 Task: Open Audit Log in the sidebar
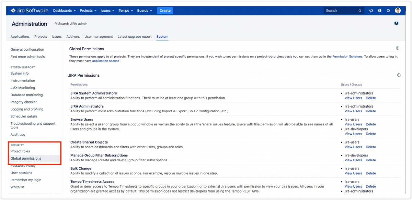[18, 135]
